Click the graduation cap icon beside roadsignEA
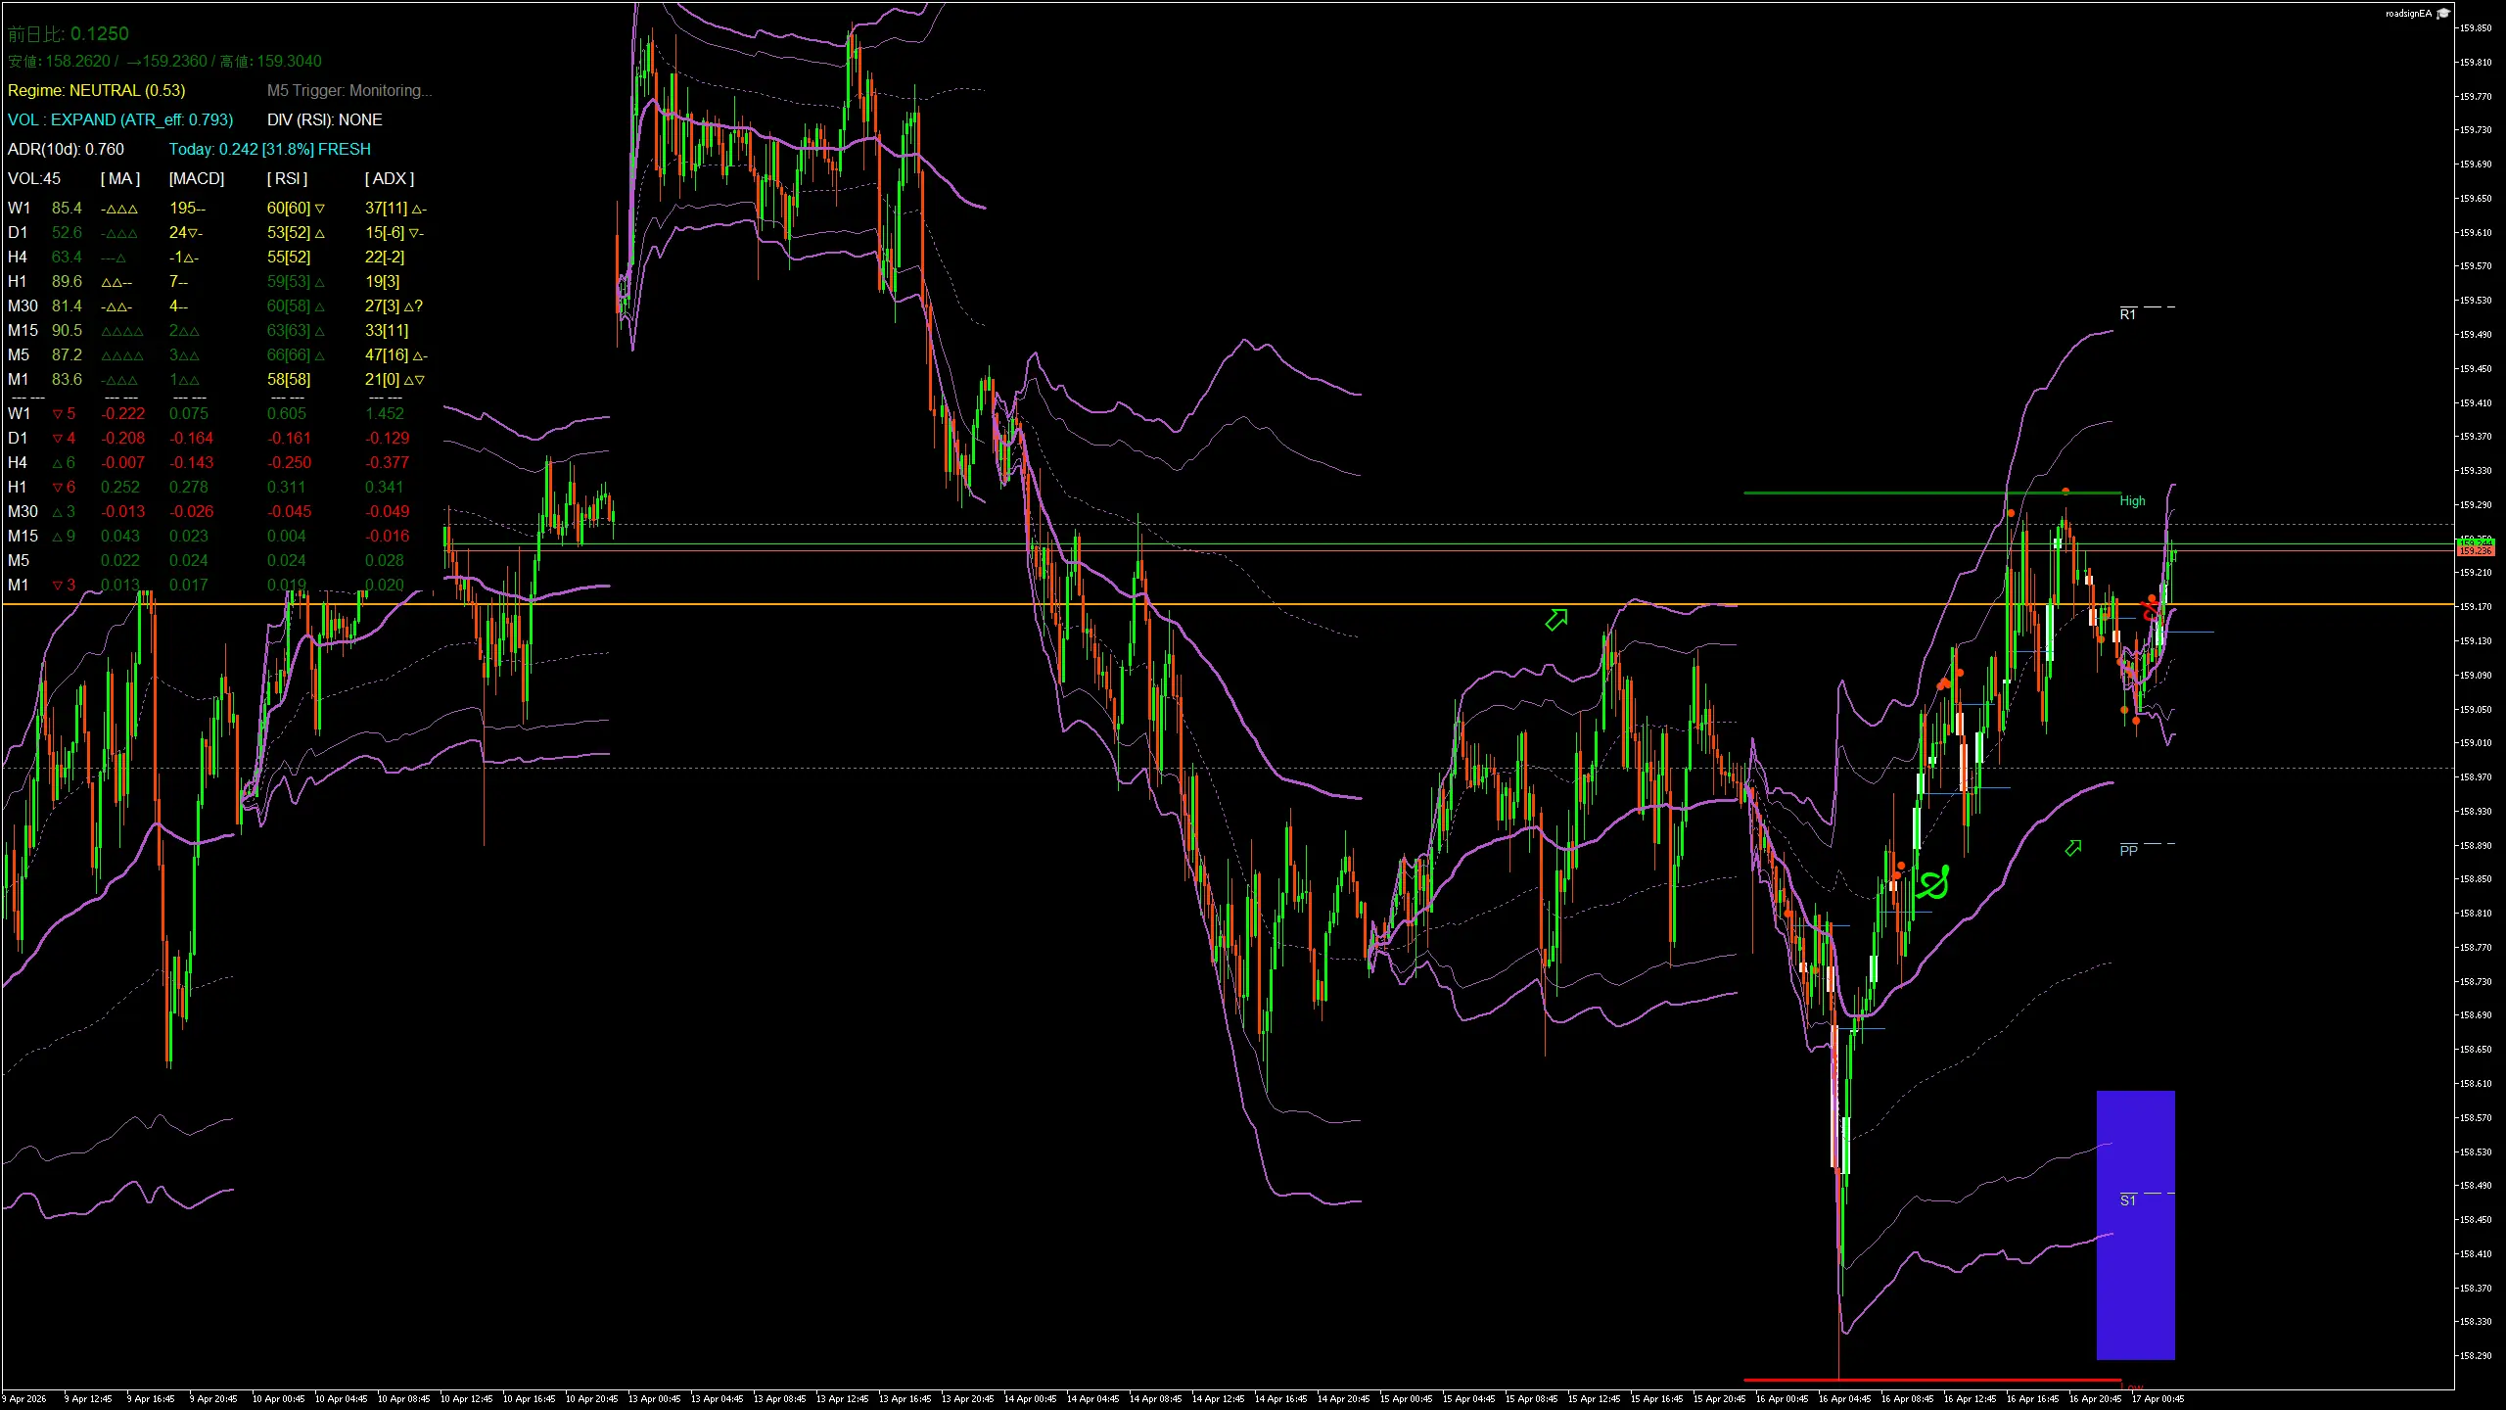 click(x=2445, y=13)
